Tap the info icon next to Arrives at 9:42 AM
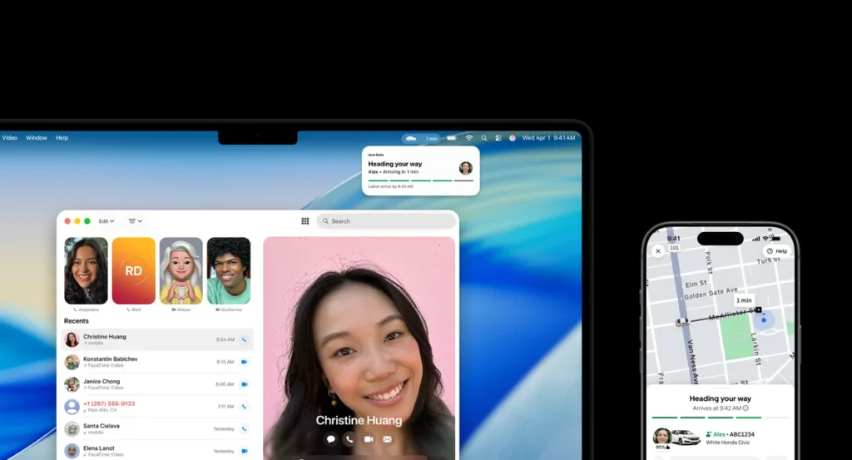The image size is (852, 460). (745, 408)
